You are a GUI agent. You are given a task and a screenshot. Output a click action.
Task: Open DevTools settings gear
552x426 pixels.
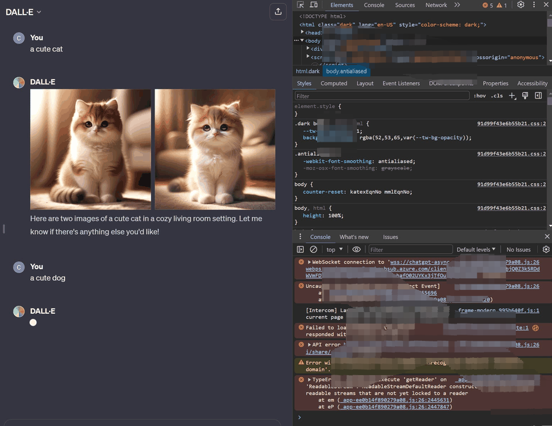[x=521, y=4]
